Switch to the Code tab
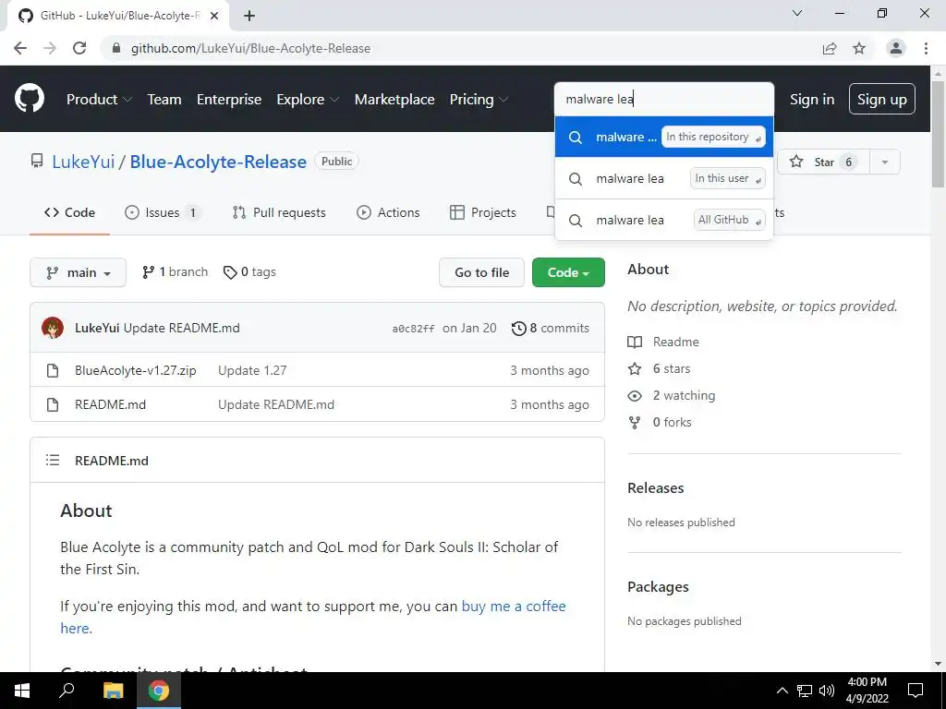946x709 pixels. coord(69,212)
